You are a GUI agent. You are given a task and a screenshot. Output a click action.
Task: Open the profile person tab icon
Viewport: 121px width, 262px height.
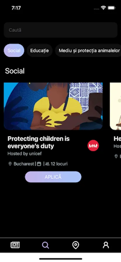[106, 245]
